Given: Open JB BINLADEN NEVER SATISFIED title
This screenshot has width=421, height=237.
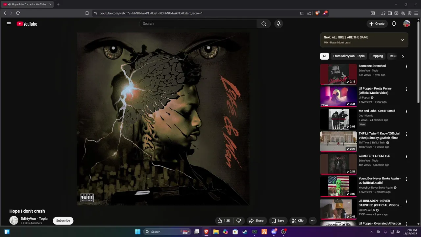Looking at the screenshot, I should tap(380, 203).
